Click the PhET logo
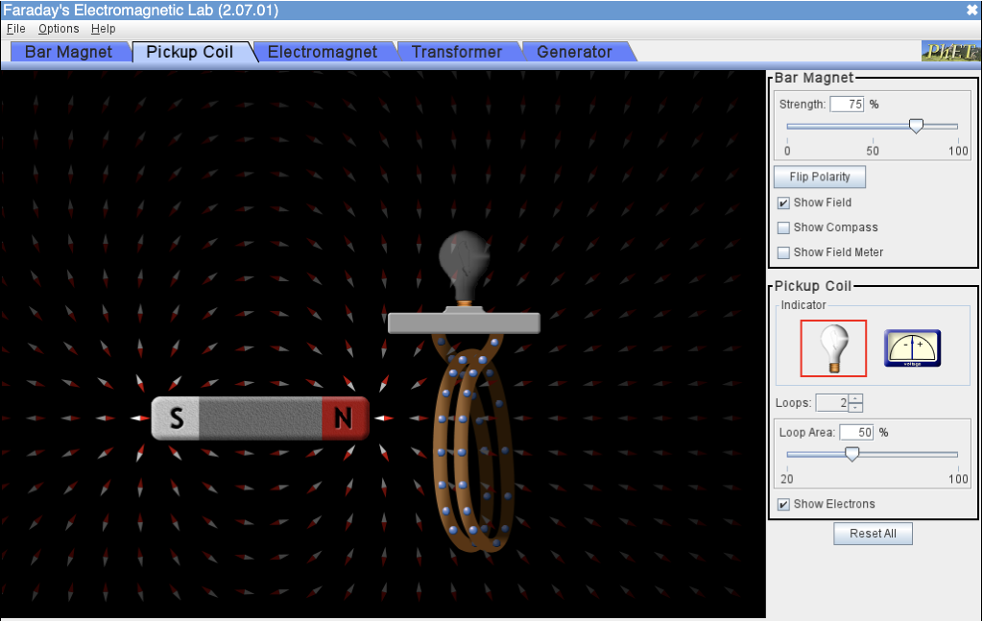The height and width of the screenshot is (621, 983). 949,52
